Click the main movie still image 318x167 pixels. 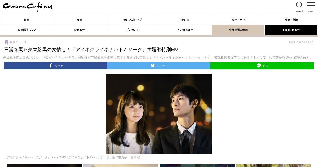159,114
